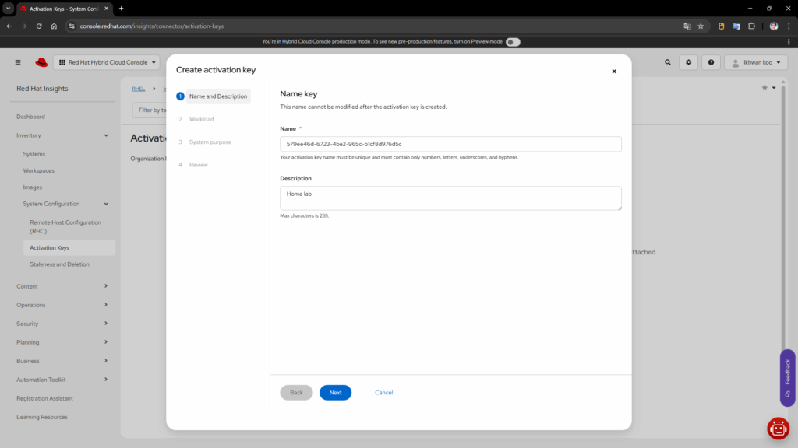
Task: Toggle Preview mode switch
Action: click(x=513, y=42)
